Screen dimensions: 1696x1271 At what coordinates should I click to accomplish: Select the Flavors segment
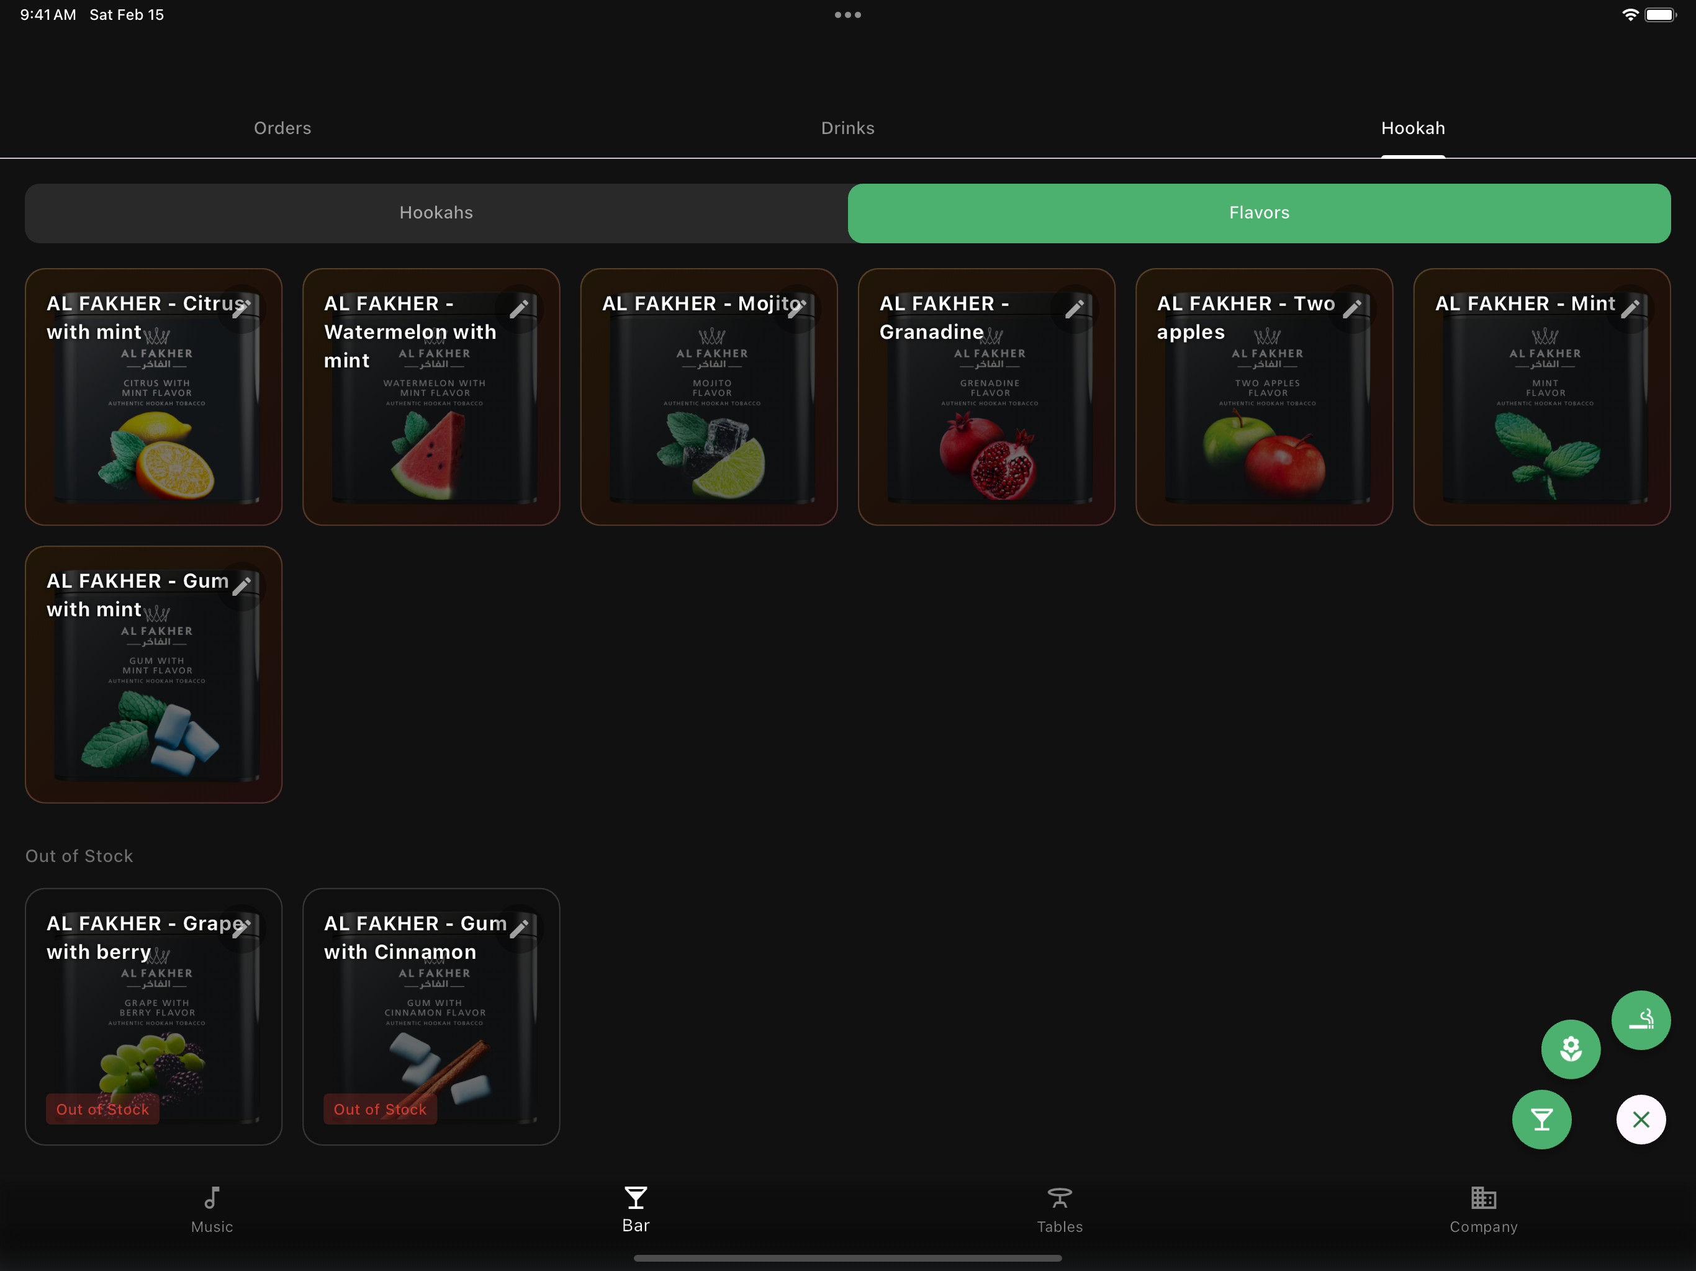[1258, 213]
